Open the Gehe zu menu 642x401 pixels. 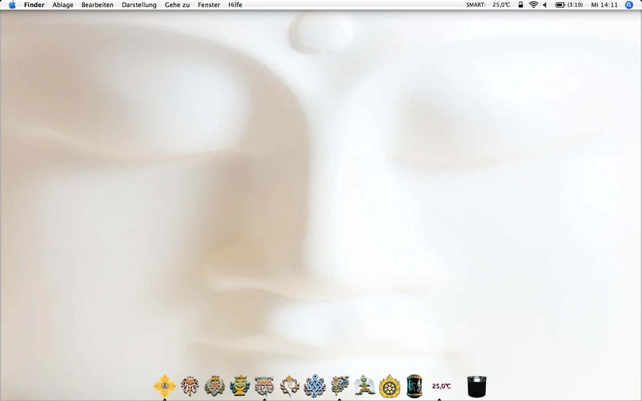click(x=177, y=5)
